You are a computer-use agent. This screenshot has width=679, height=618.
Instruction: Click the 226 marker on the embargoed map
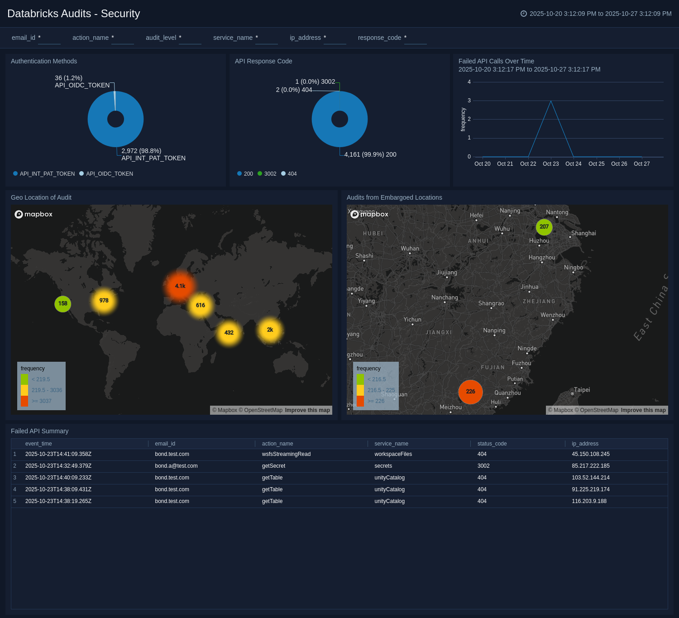[x=470, y=392]
